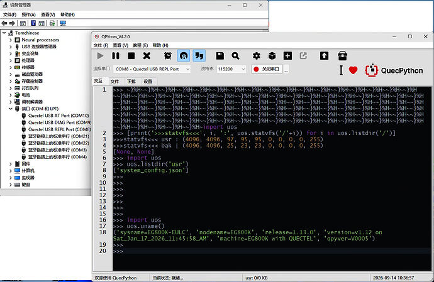The image size is (434, 282).
Task: Expand the 计算机 node
Action: pyautogui.click(x=11, y=171)
